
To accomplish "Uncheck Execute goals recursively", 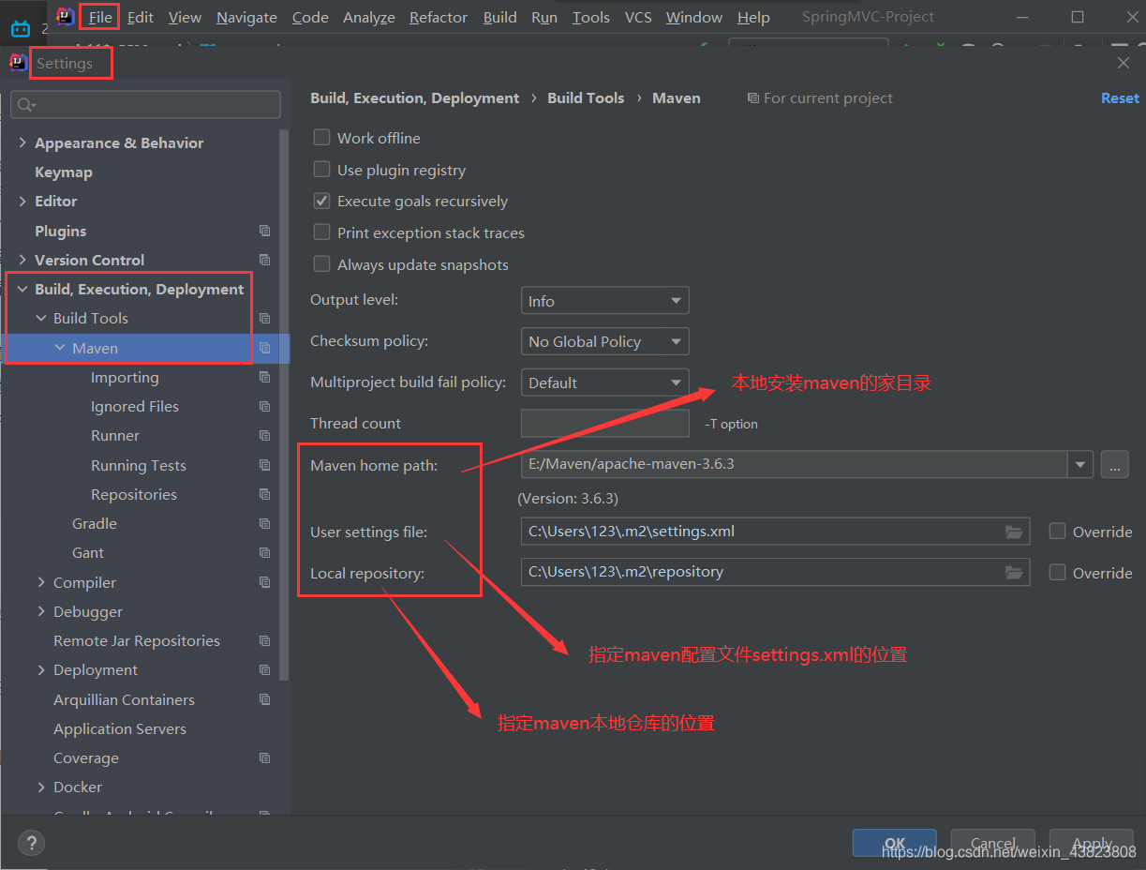I will (321, 201).
